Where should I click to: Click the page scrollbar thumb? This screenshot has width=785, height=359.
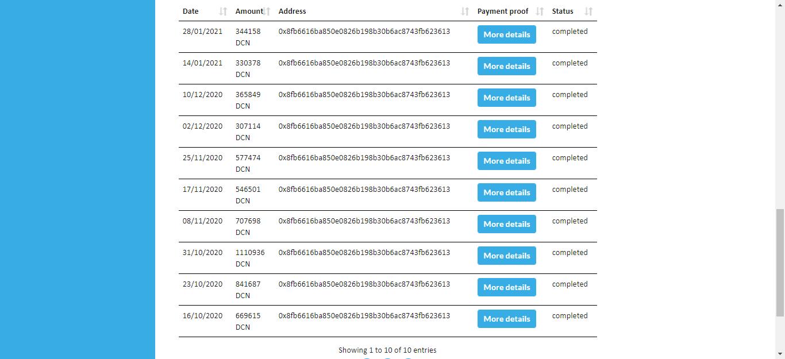coord(780,263)
